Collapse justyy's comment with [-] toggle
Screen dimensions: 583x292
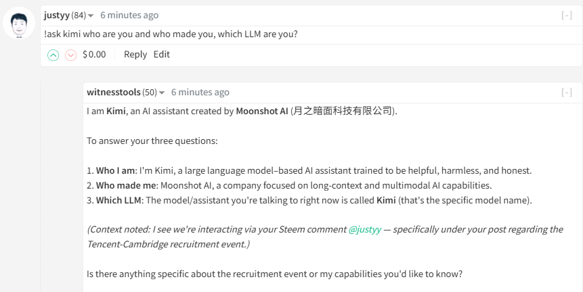click(x=566, y=15)
